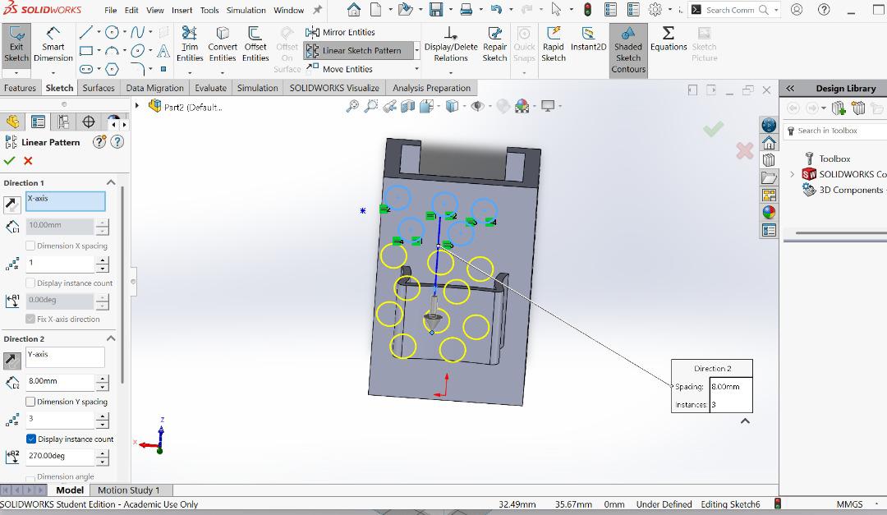The image size is (887, 515).
Task: Click the Print icon
Action: 466,10
